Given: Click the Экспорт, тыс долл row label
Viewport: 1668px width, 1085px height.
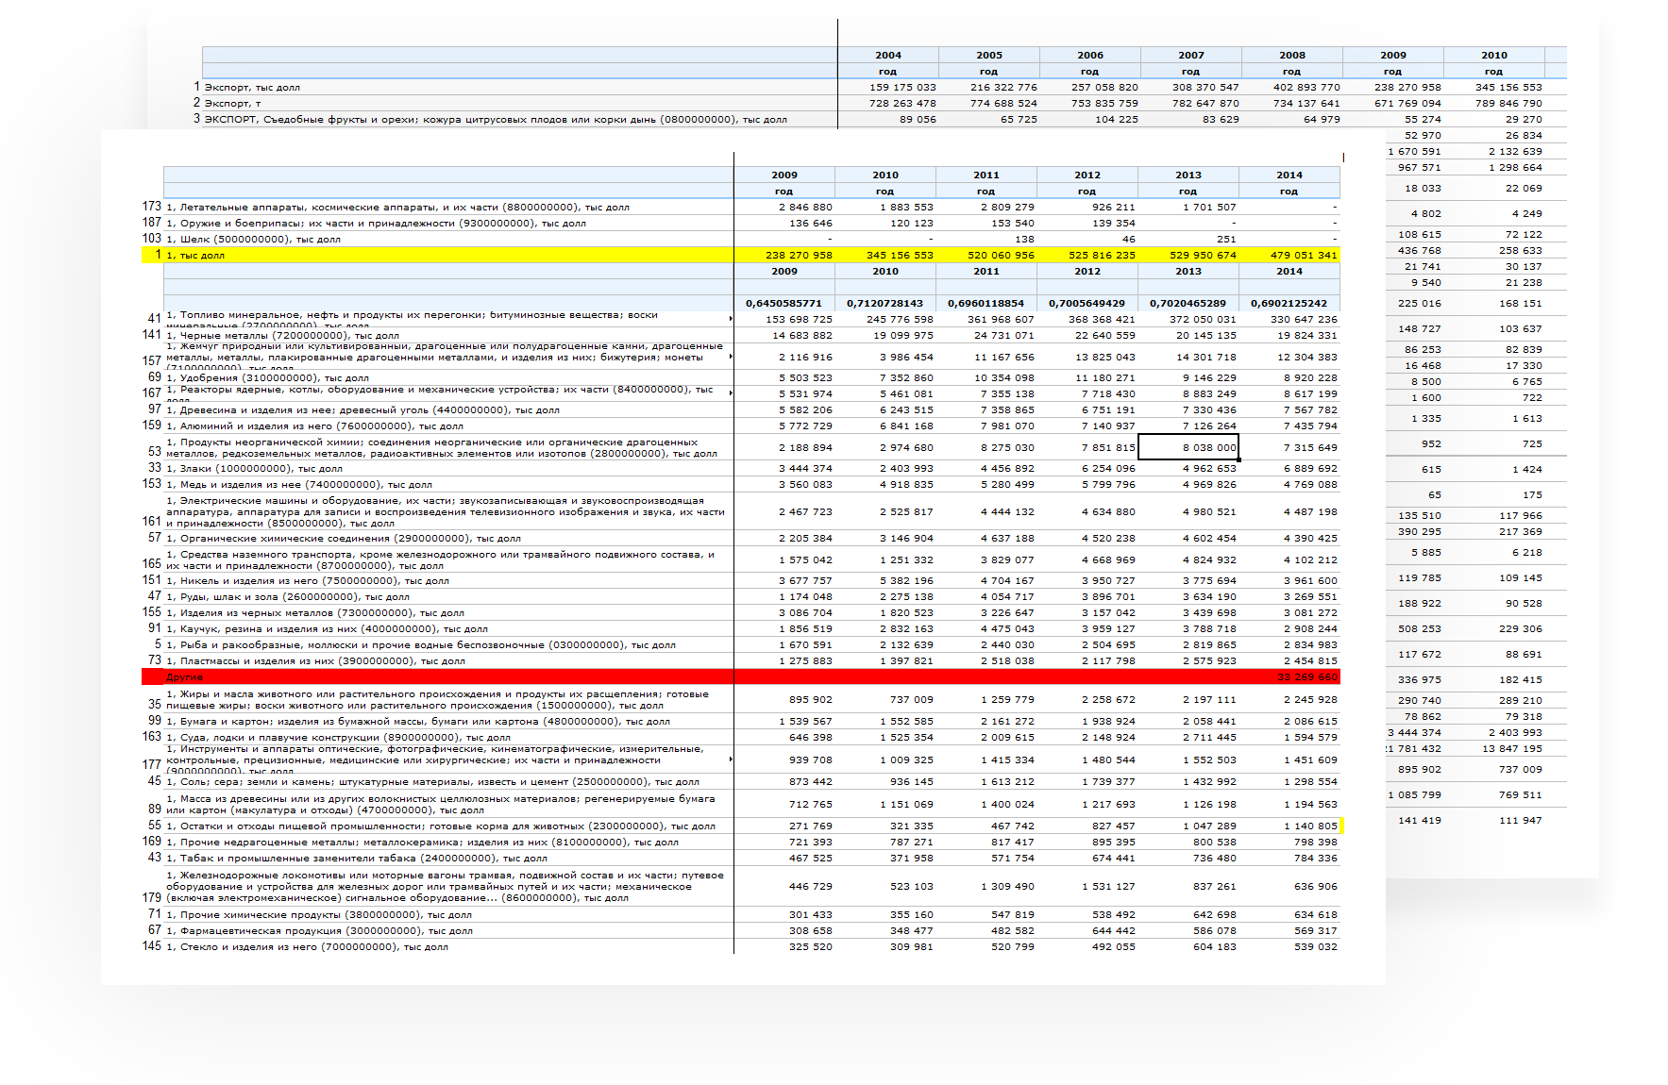Looking at the screenshot, I should (x=252, y=88).
